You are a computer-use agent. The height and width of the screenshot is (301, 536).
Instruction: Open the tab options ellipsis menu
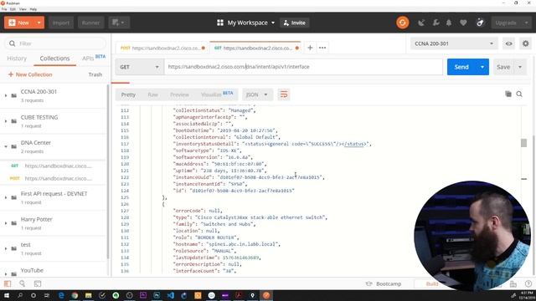coord(322,48)
